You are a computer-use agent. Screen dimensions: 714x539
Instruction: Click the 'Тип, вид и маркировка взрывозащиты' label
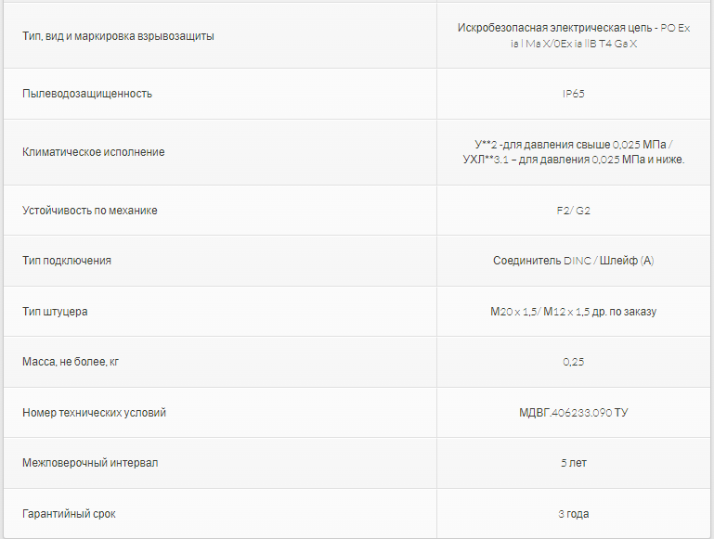[118, 36]
